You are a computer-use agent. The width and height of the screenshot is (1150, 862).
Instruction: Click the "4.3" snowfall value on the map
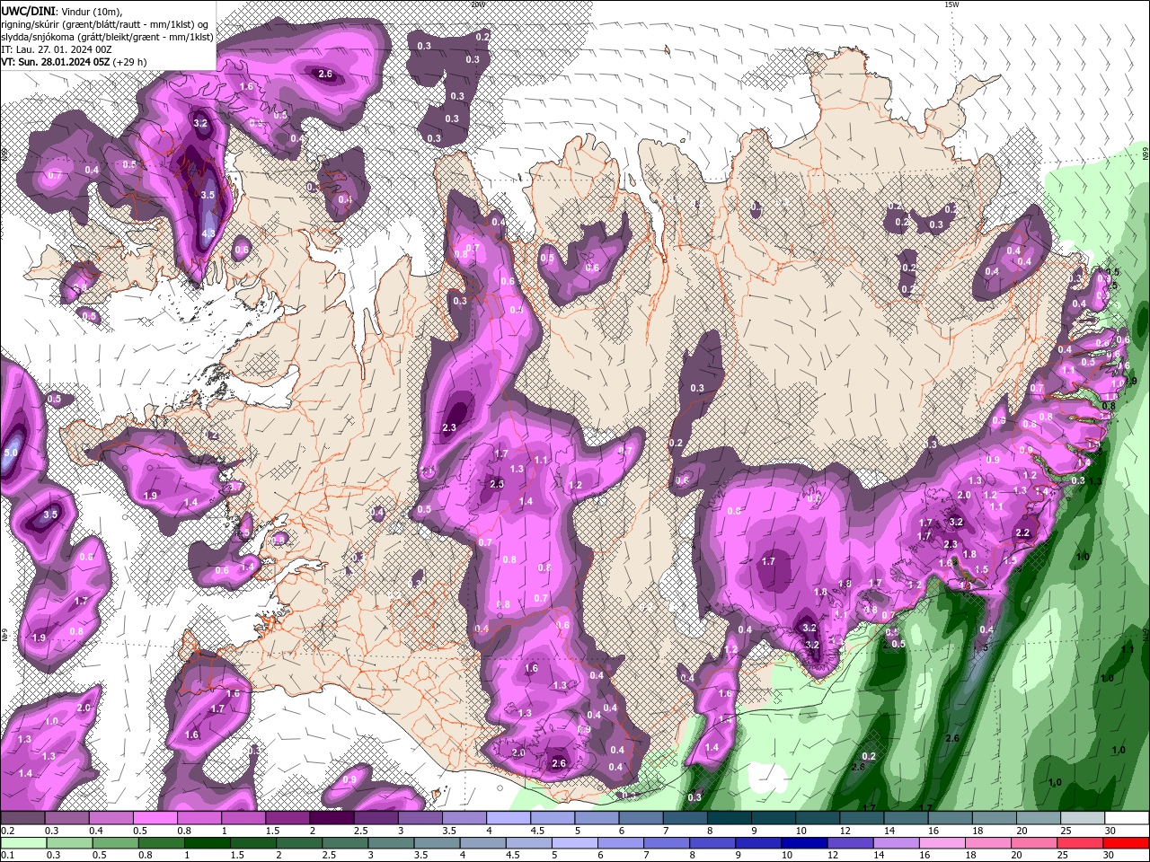click(208, 233)
